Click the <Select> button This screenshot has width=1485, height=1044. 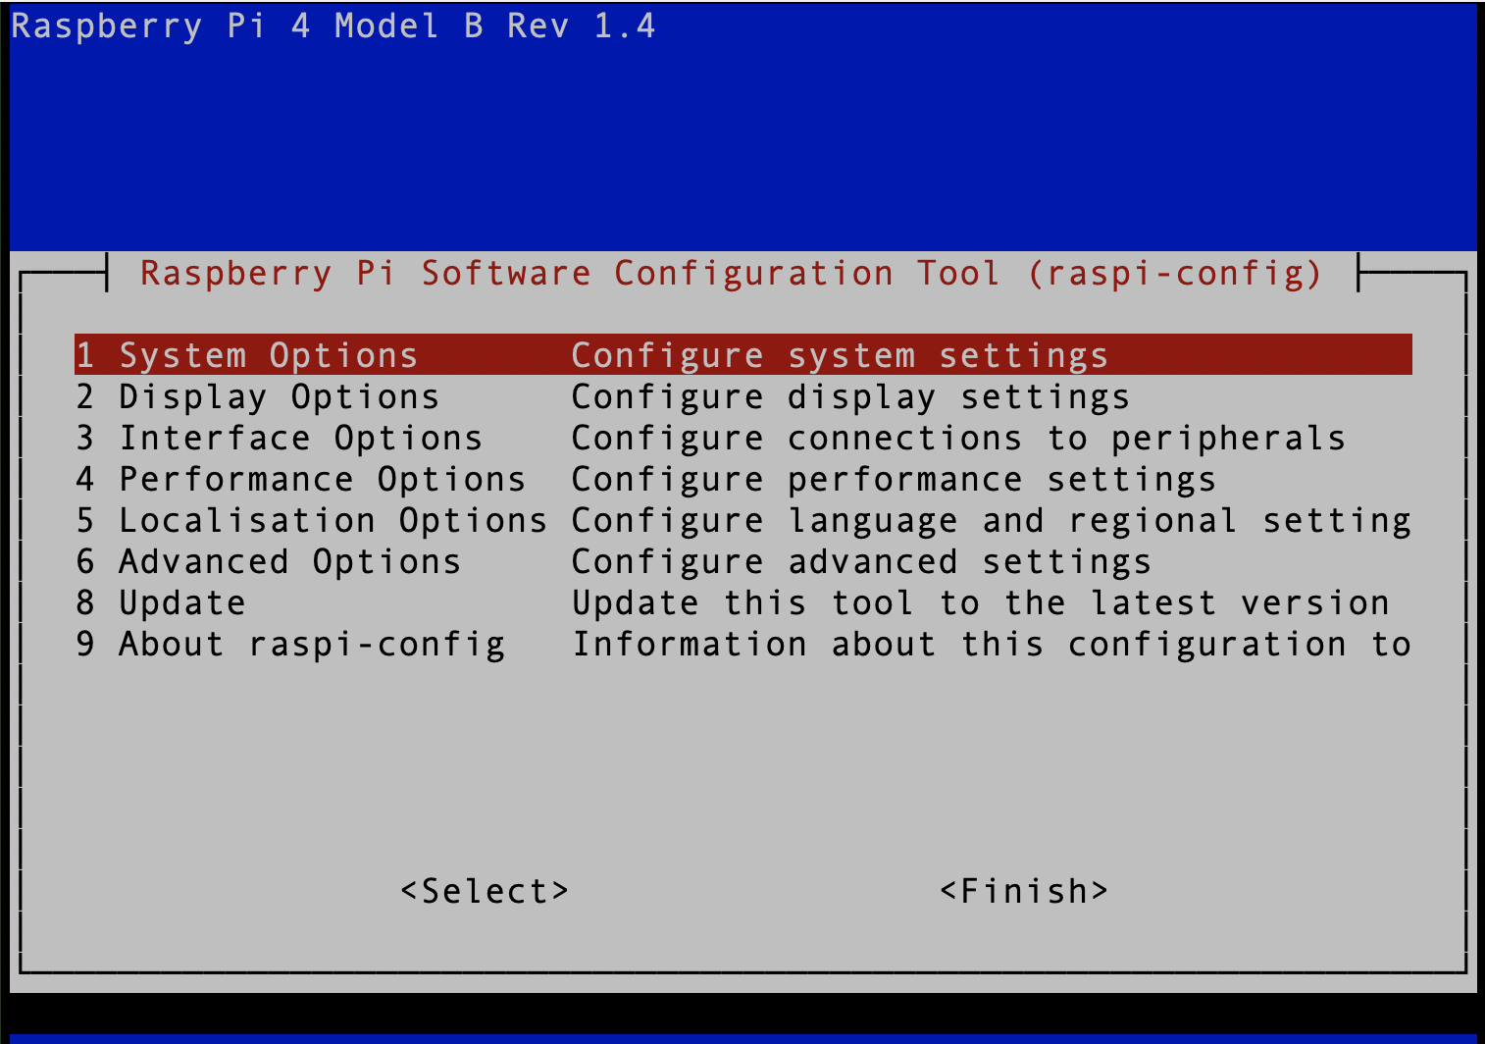(485, 891)
